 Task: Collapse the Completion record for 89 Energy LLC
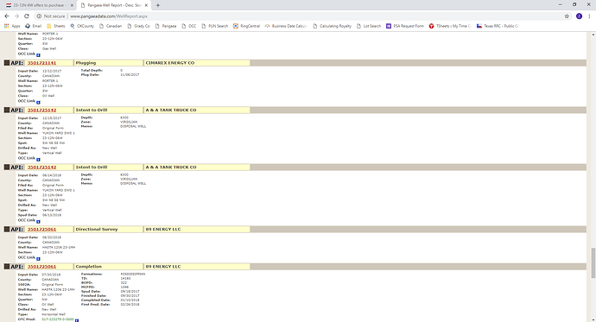point(7,266)
